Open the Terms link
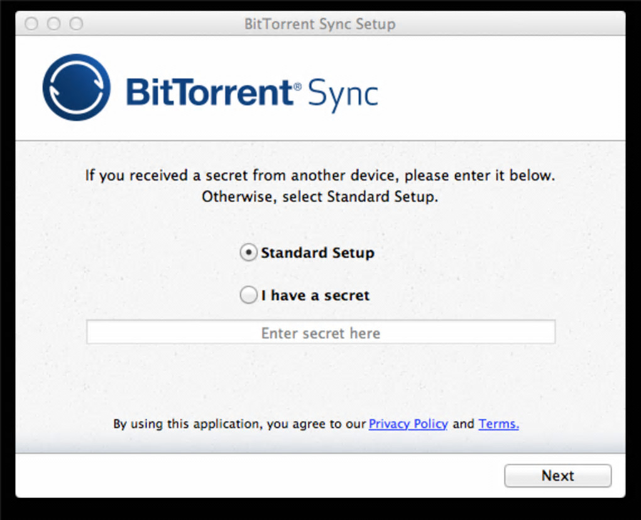Screen dimensions: 641x520 pos(498,424)
